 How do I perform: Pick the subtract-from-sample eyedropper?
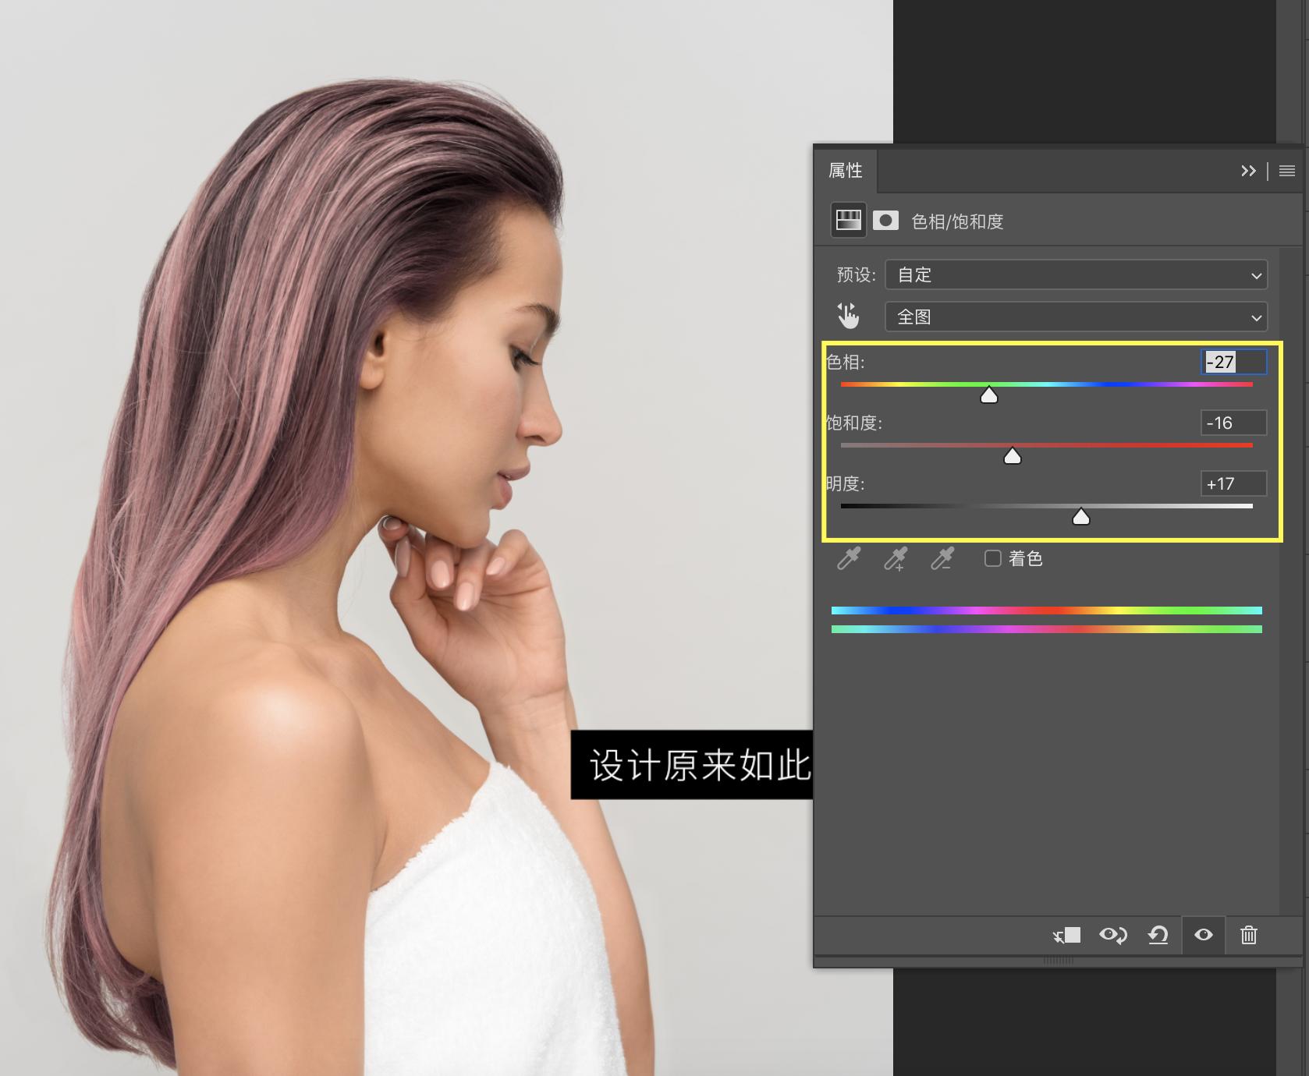pos(942,558)
